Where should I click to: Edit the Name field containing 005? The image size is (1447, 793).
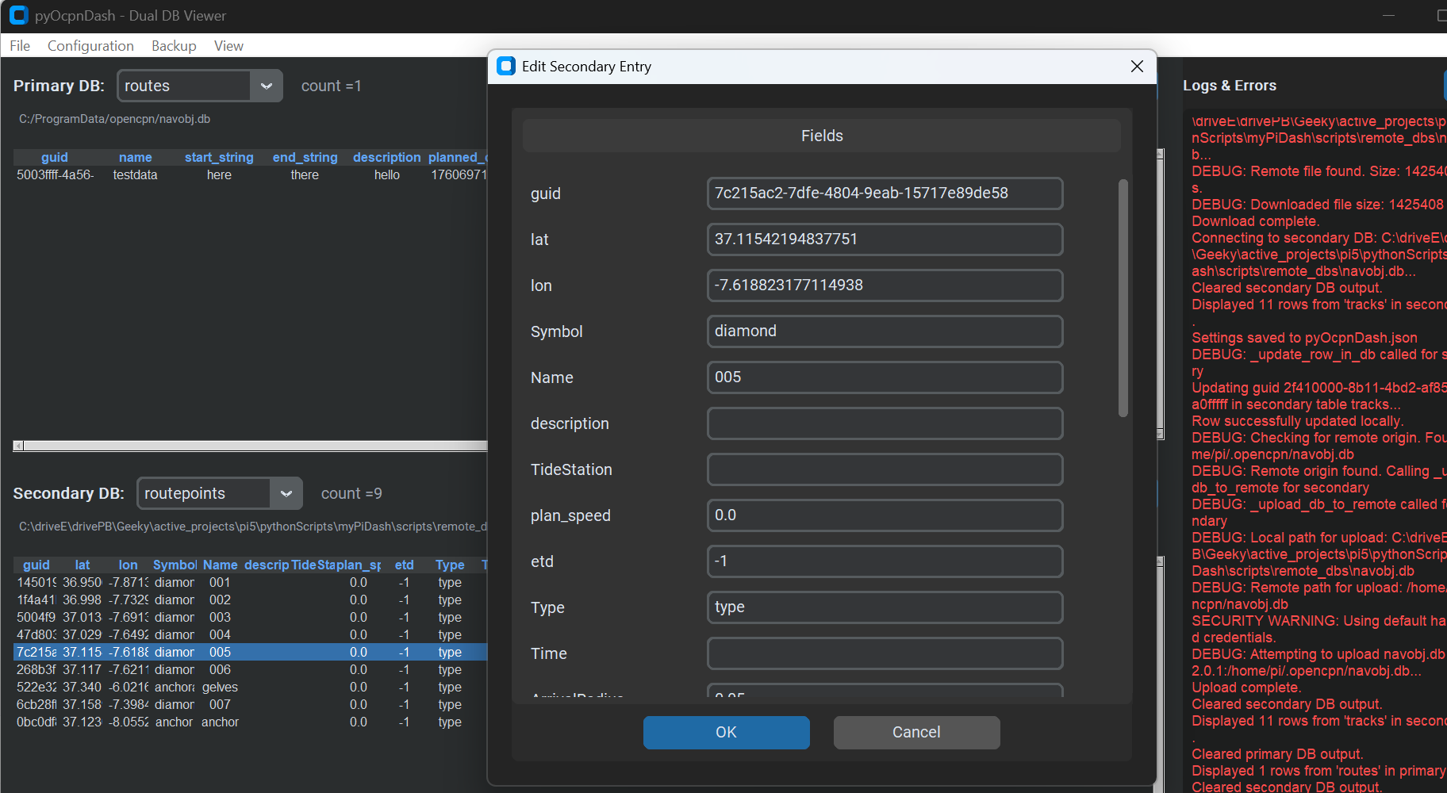(885, 377)
